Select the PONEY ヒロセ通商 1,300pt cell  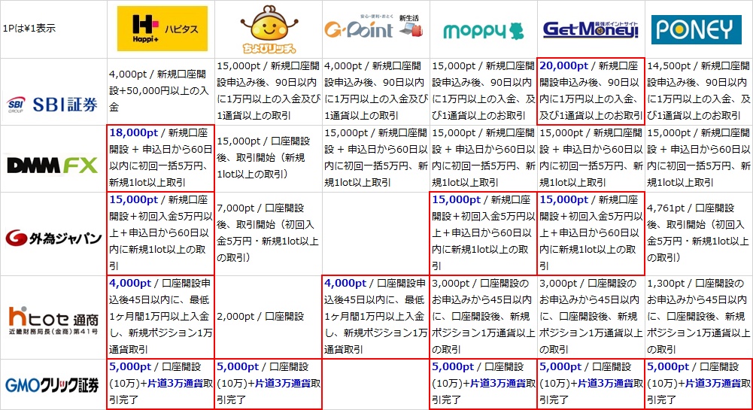(699, 317)
